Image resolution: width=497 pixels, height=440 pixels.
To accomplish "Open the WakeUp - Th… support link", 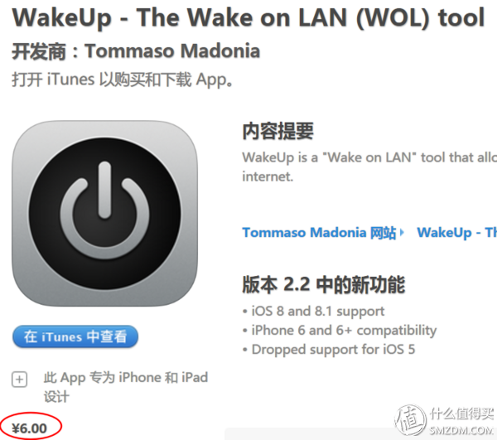I will point(456,232).
